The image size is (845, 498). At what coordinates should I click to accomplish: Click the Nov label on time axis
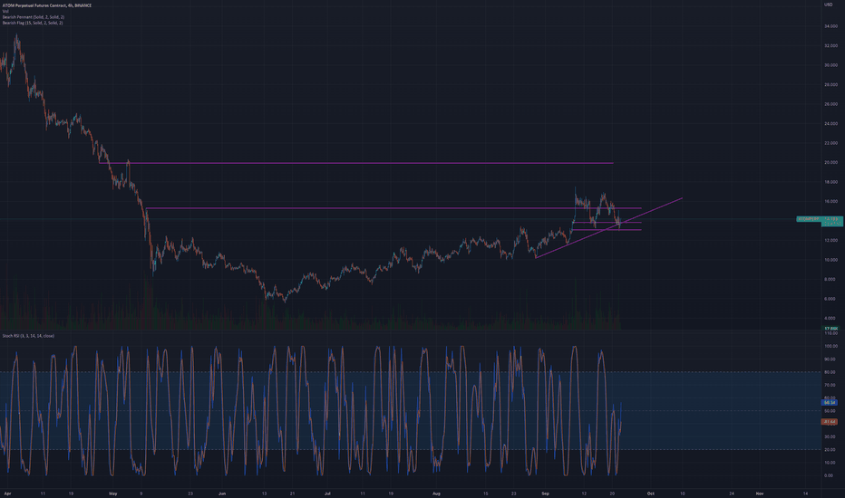[759, 493]
